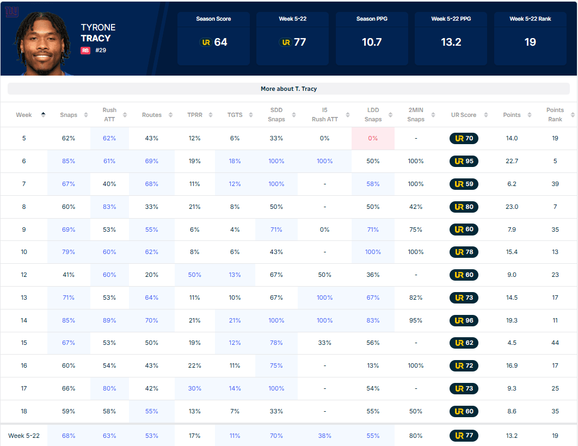
Task: Sort the TGTS column
Action: 251,115
